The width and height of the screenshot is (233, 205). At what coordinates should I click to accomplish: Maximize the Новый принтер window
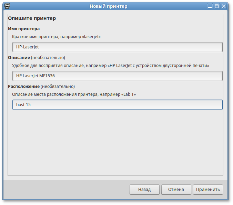tap(217, 6)
